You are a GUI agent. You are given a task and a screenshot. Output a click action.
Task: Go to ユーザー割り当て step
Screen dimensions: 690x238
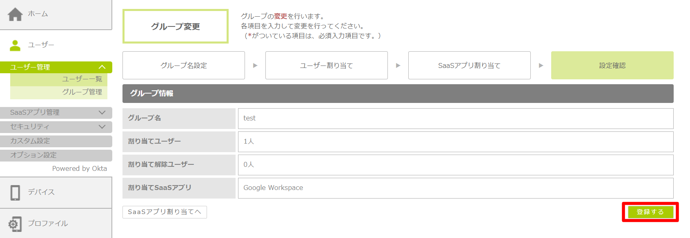326,66
